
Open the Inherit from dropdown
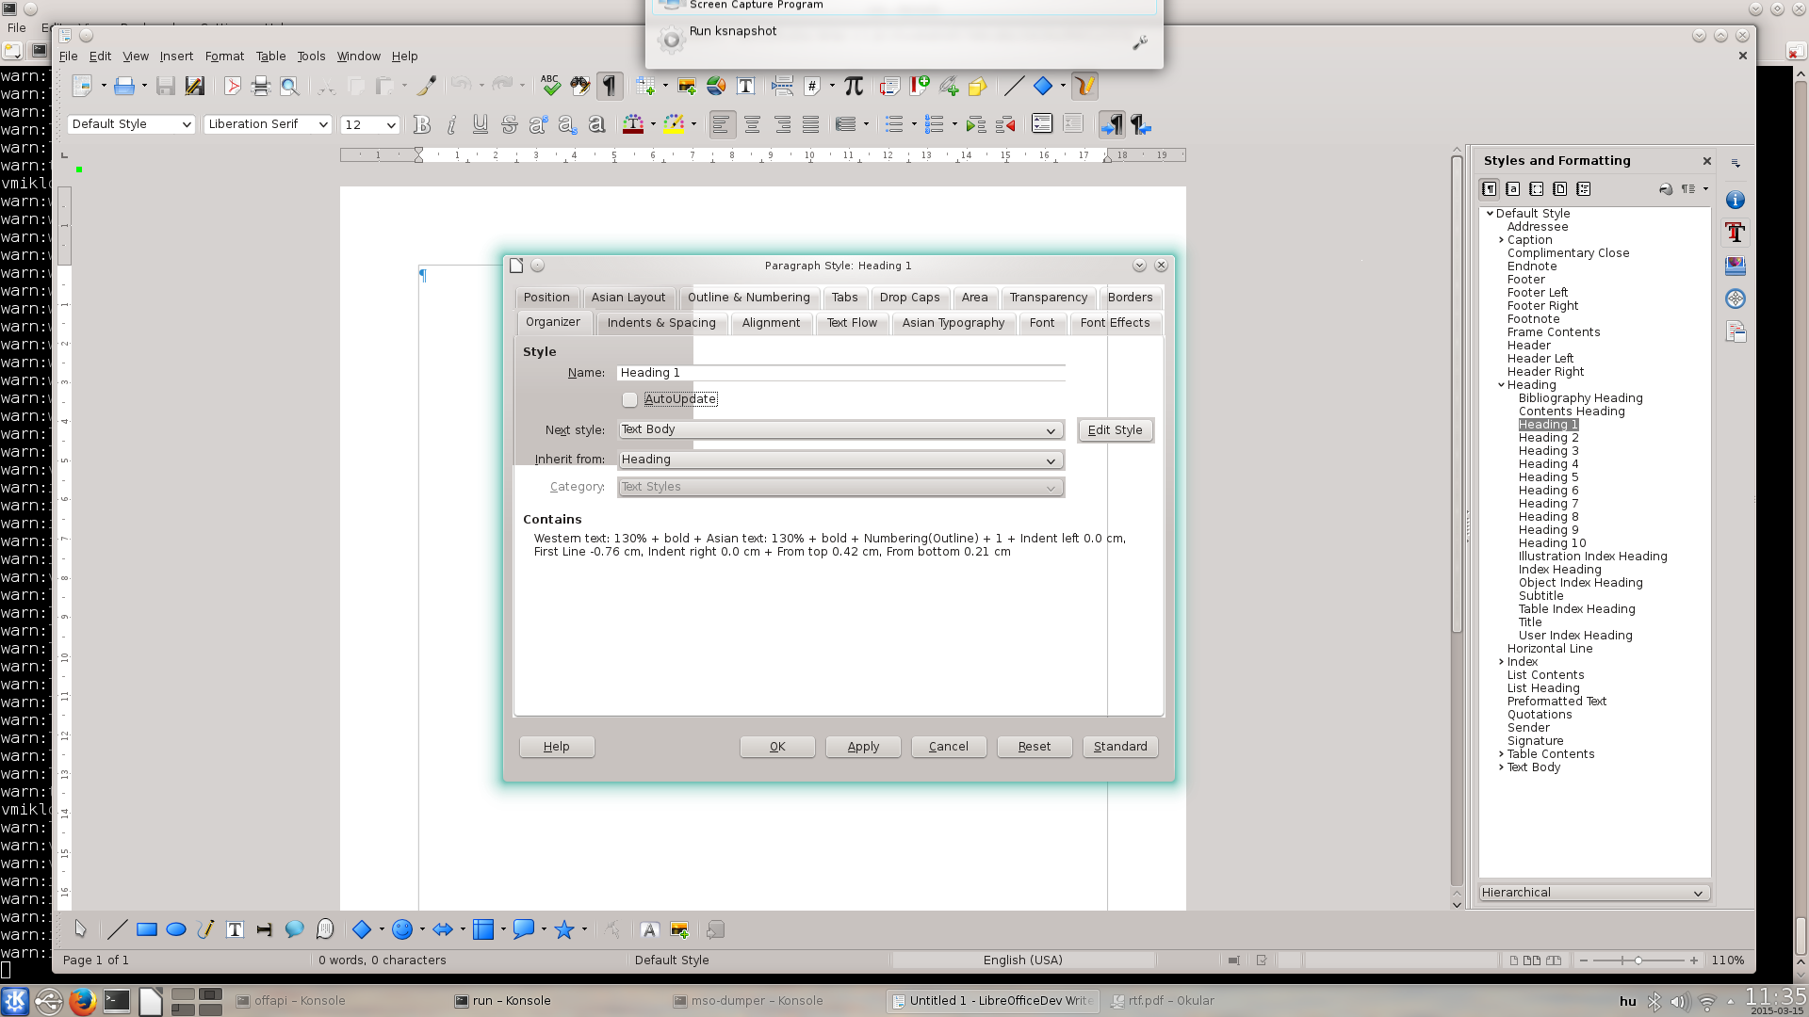tap(840, 460)
